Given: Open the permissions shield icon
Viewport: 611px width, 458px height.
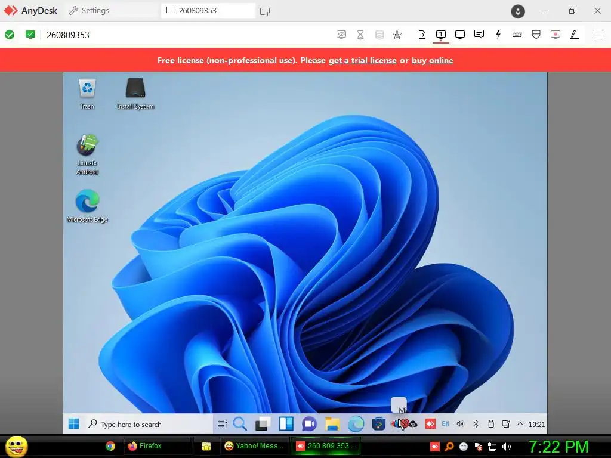Looking at the screenshot, I should [536, 35].
